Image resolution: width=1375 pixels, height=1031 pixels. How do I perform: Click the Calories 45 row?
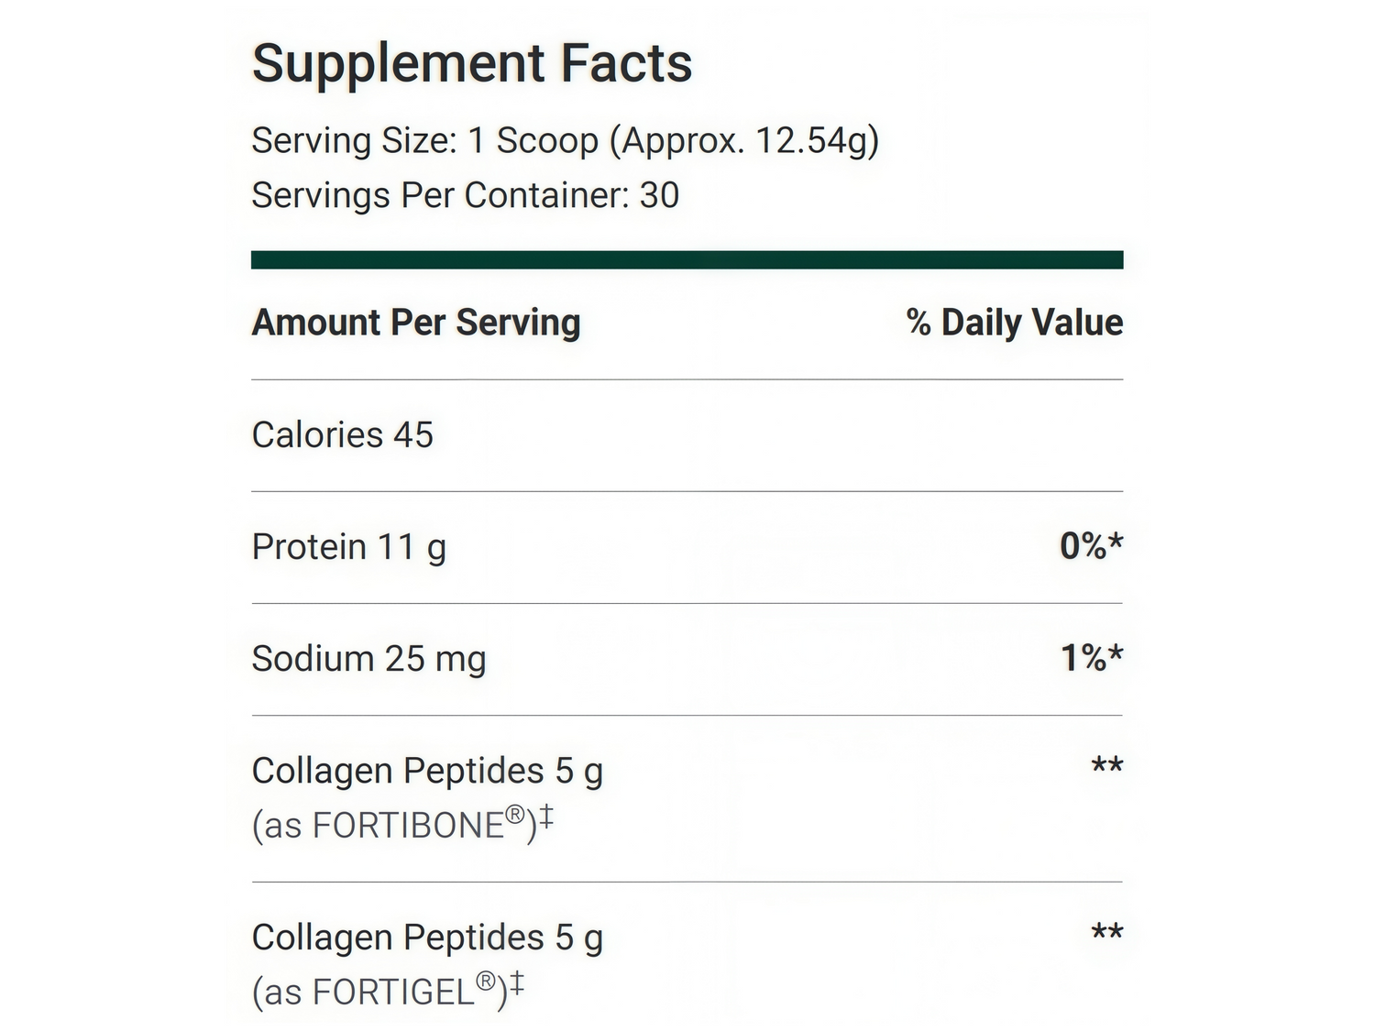pyautogui.click(x=342, y=435)
